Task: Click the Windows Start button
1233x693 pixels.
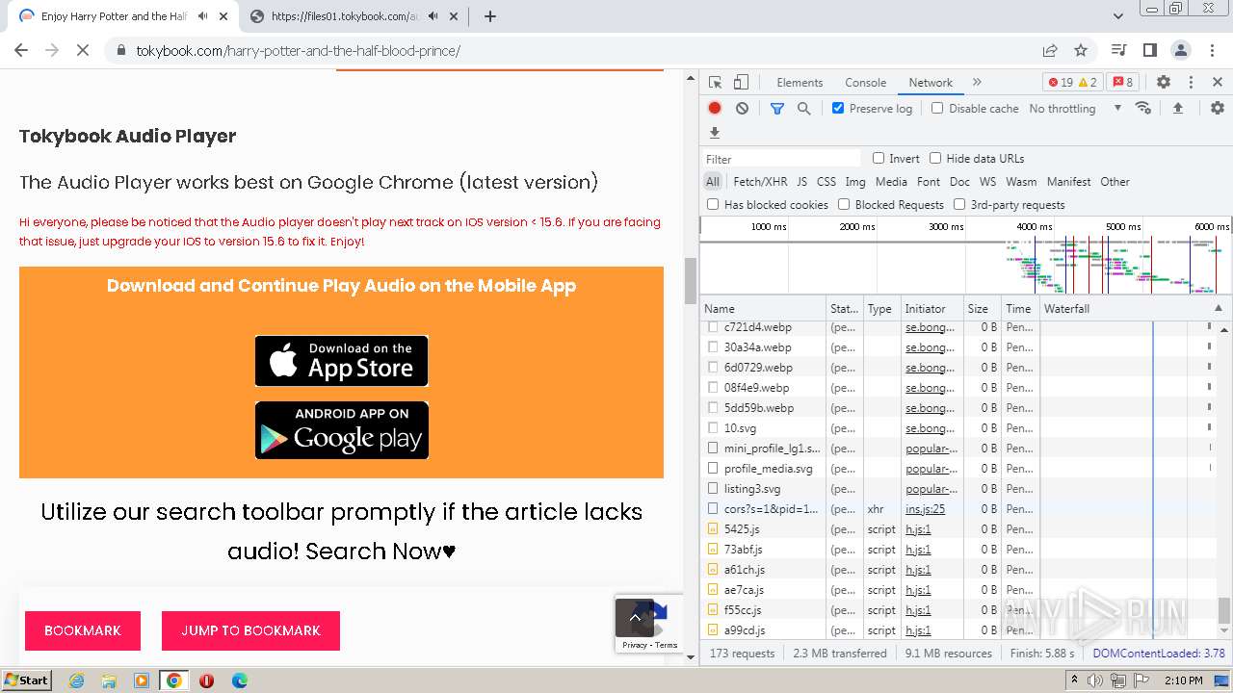Action: [x=26, y=680]
